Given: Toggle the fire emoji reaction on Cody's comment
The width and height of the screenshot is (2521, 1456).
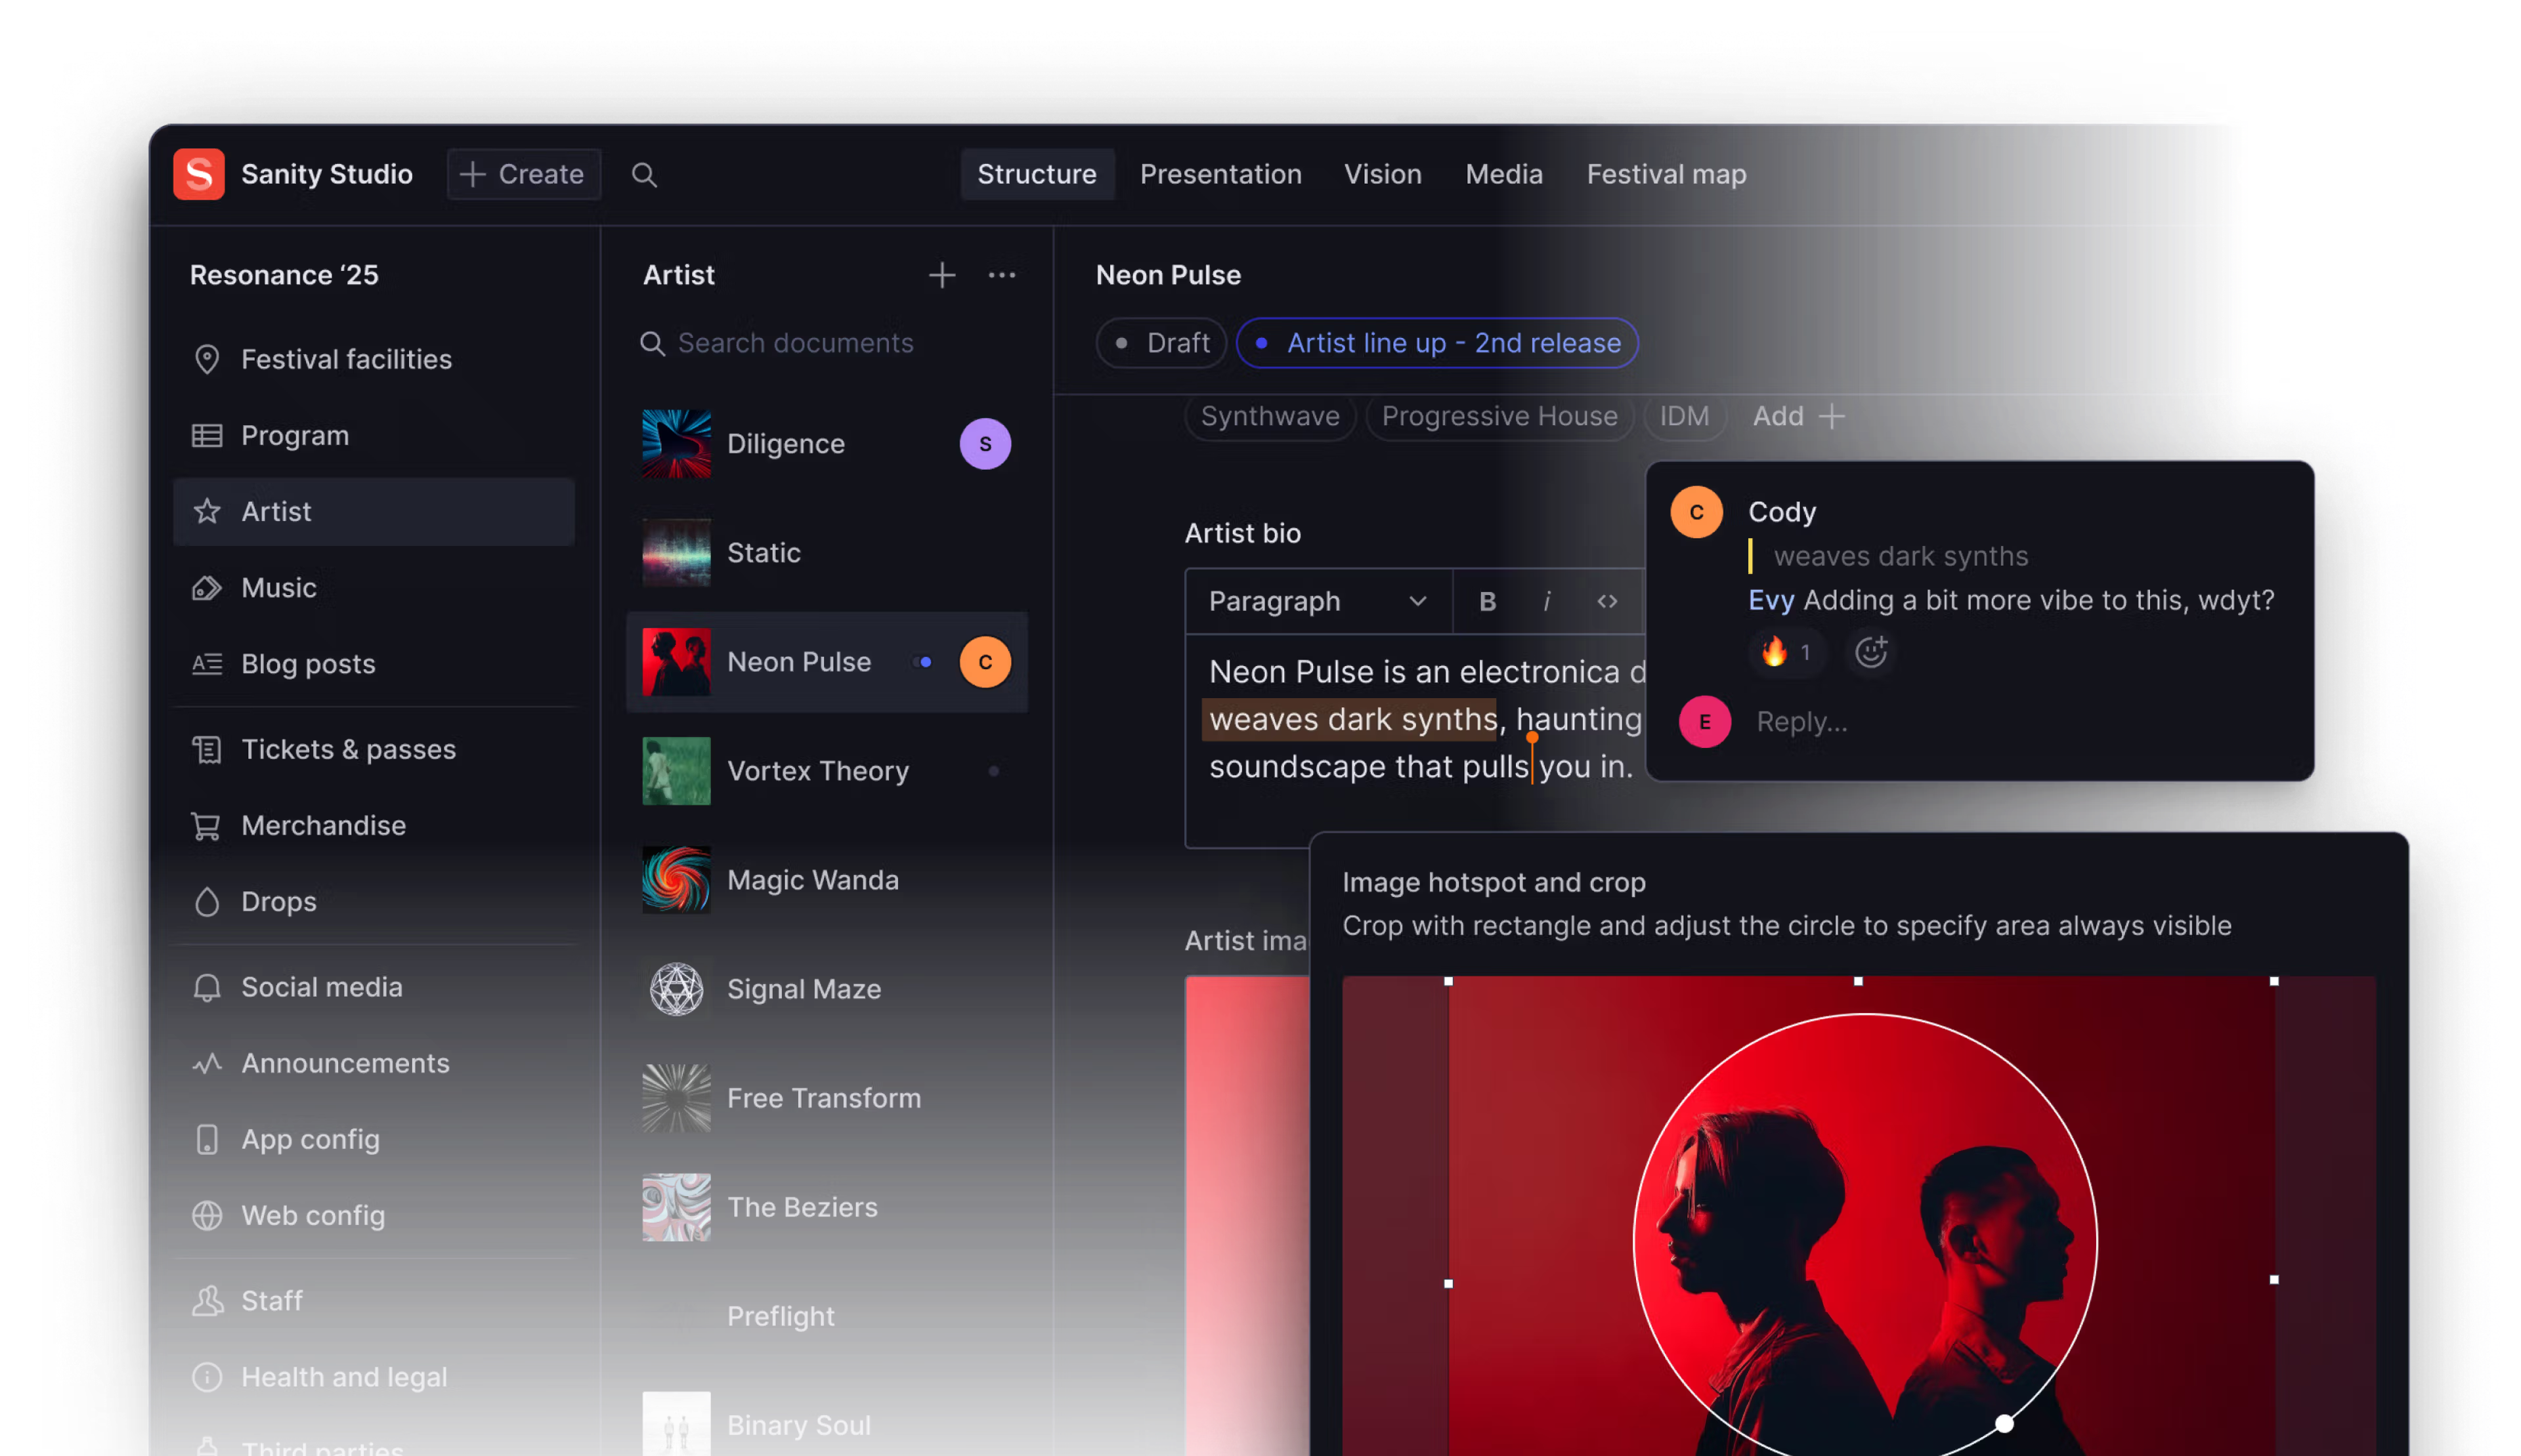Looking at the screenshot, I should tap(1786, 652).
